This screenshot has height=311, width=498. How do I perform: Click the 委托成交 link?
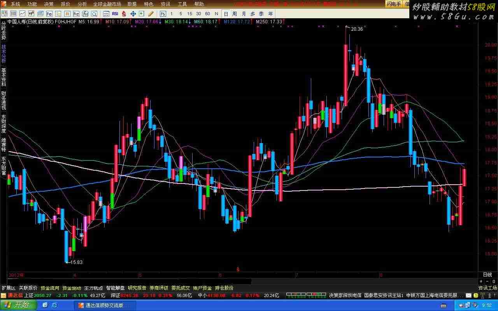(181, 288)
